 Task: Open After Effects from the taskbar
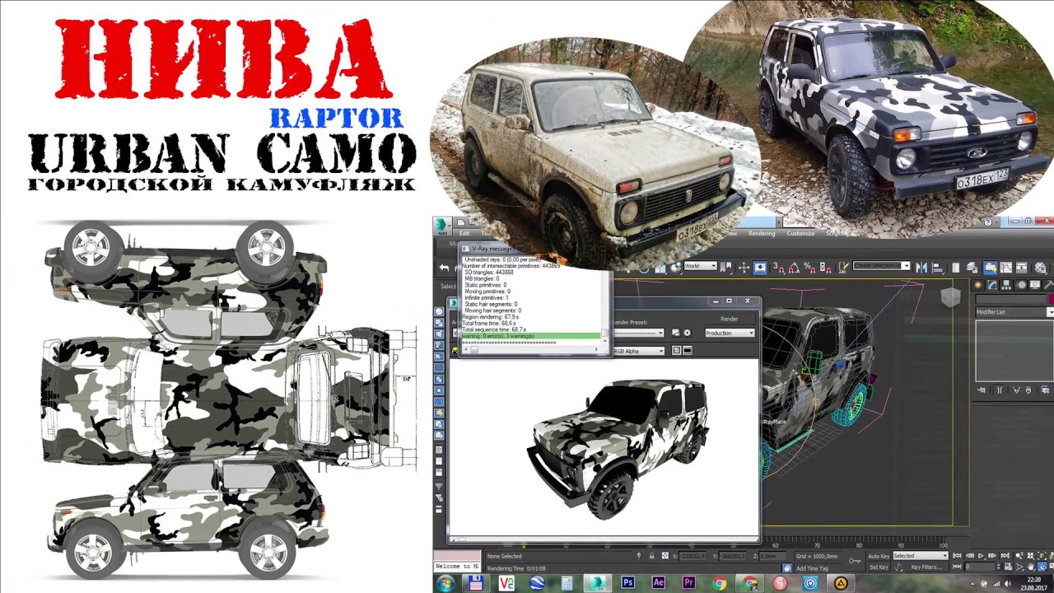click(x=658, y=583)
